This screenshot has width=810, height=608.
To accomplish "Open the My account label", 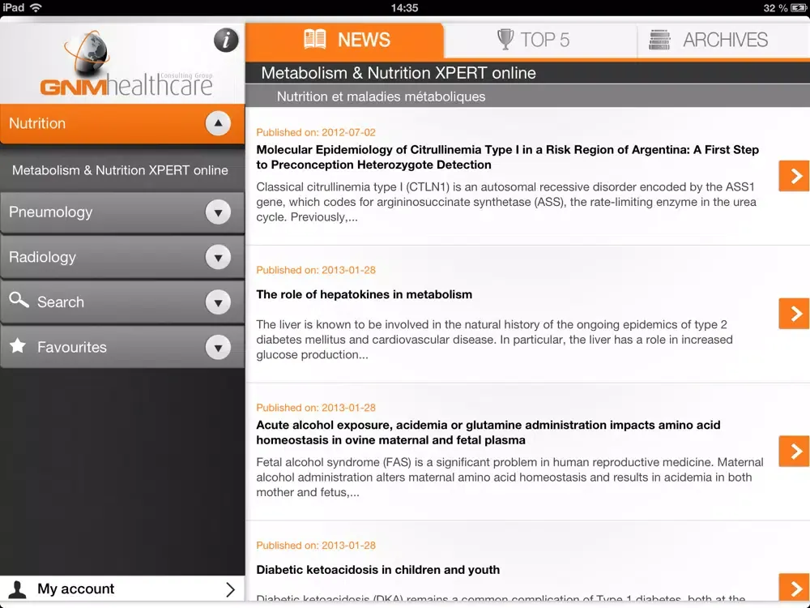I will [x=75, y=589].
